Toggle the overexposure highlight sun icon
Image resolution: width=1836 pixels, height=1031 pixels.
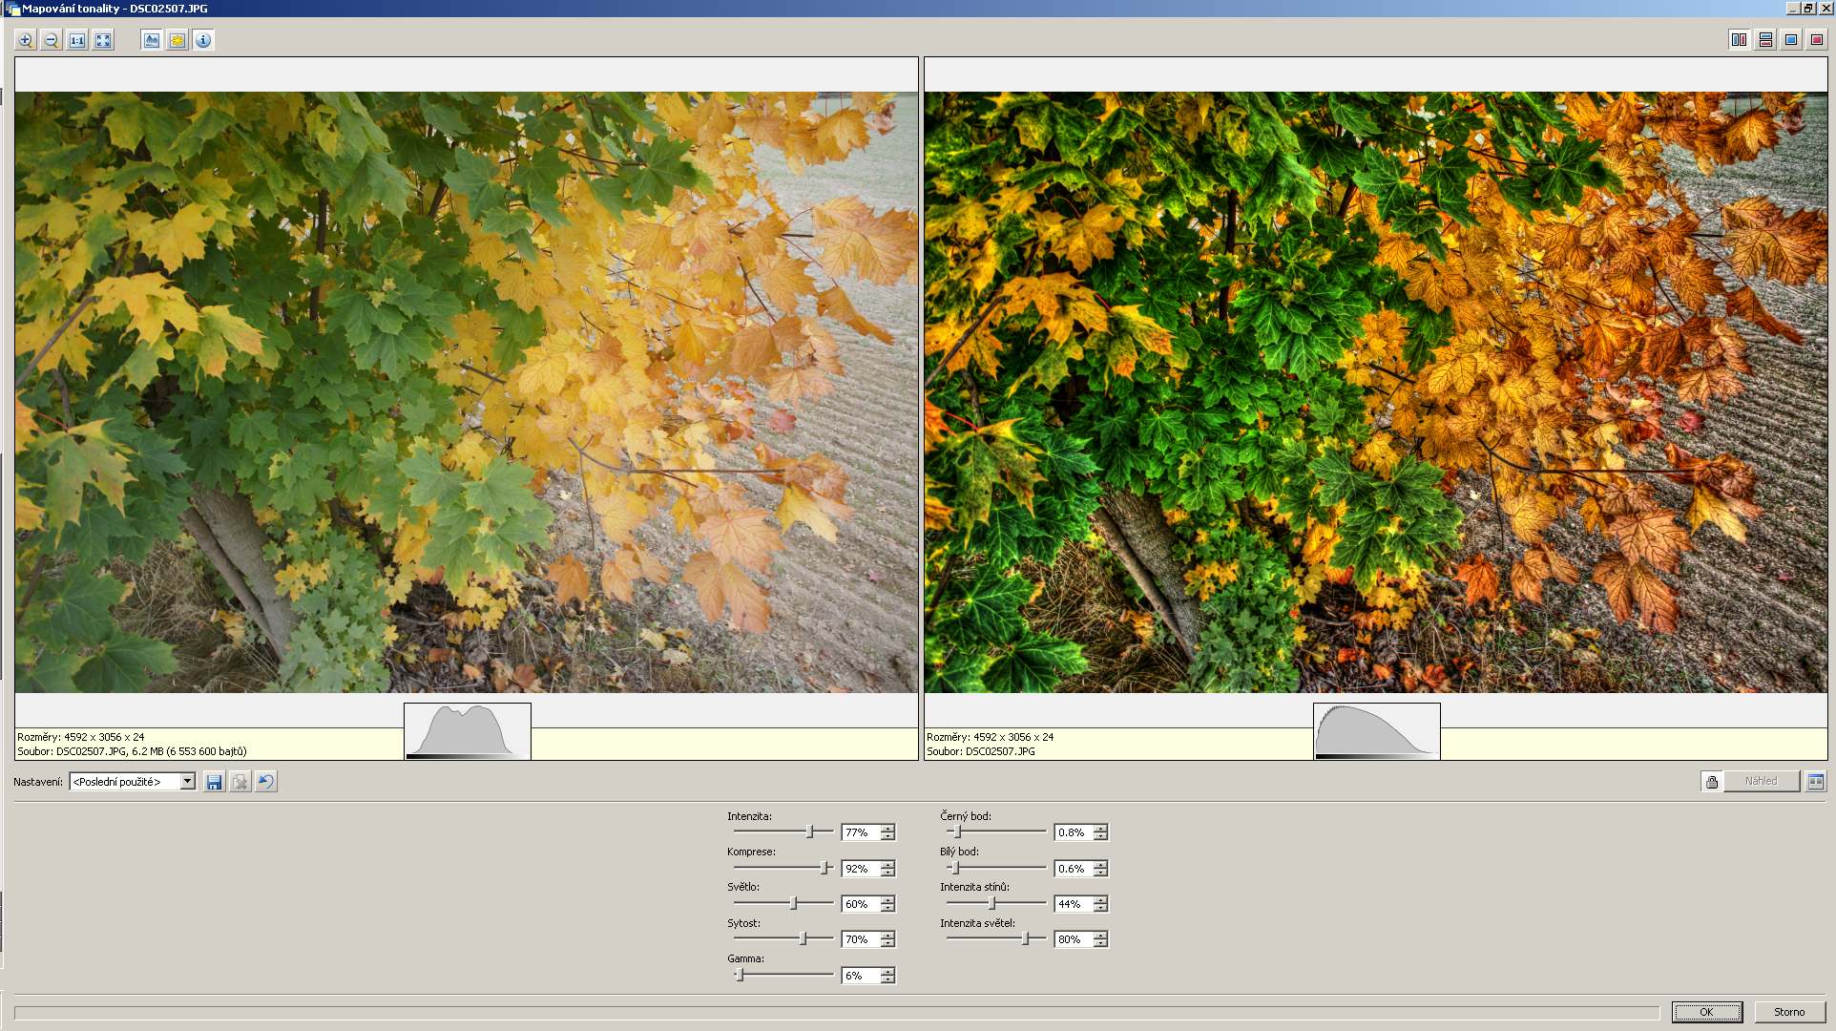coord(177,40)
